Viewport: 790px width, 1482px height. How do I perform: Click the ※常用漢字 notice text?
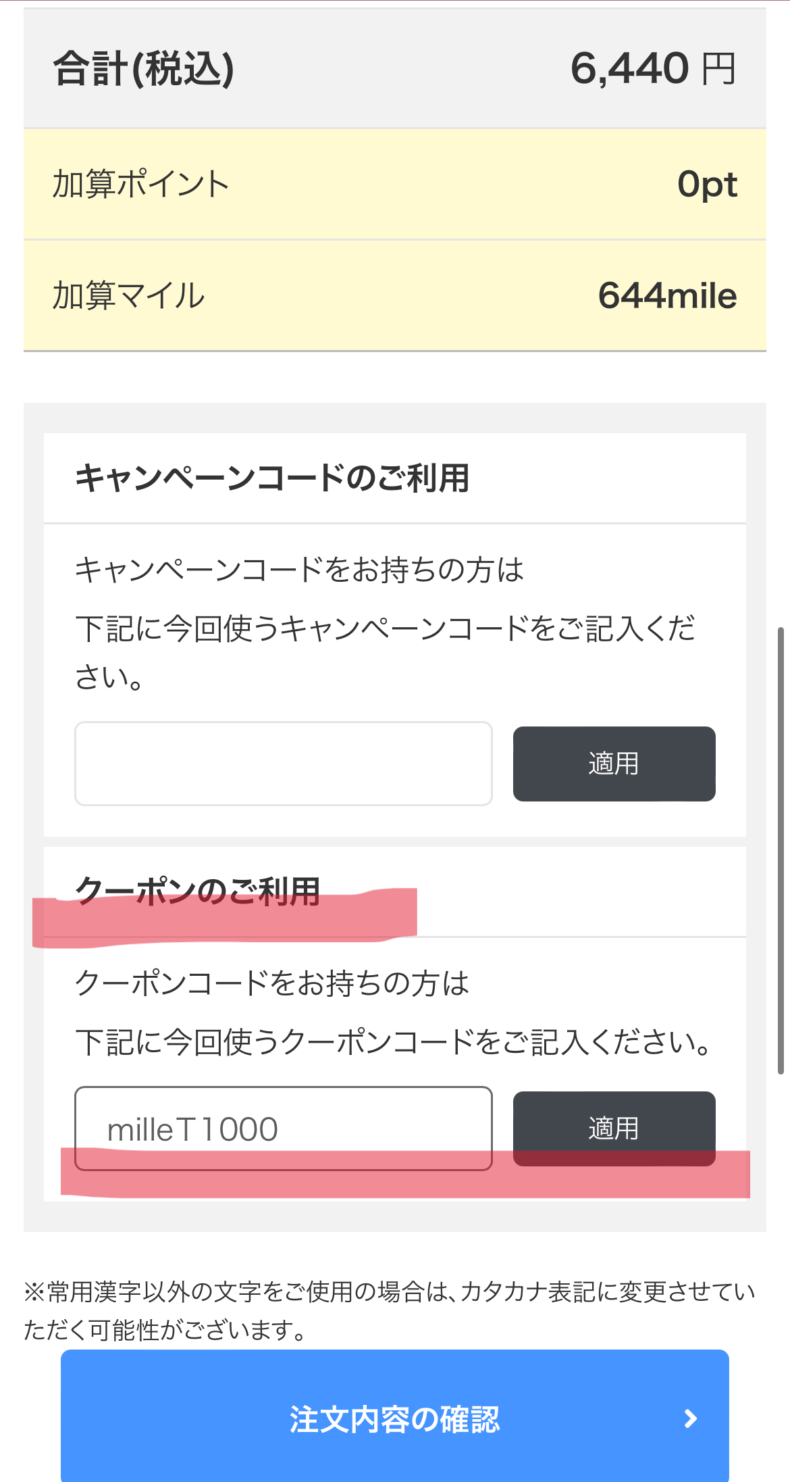click(x=389, y=1310)
